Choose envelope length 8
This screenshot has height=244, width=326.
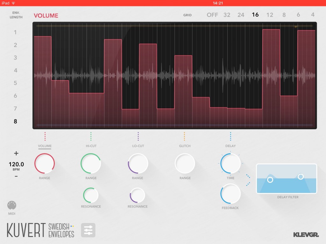click(15, 121)
